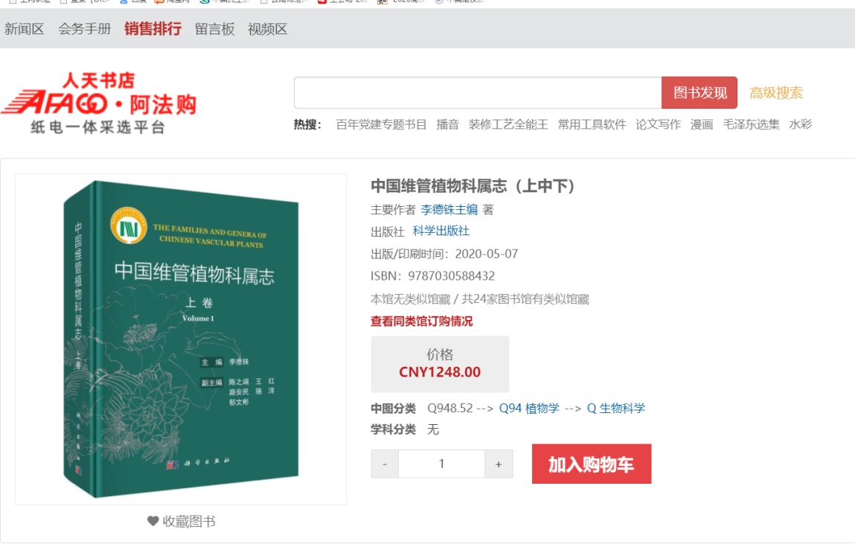Open 高级搜索 advanced search
This screenshot has height=547, width=855.
coord(776,93)
